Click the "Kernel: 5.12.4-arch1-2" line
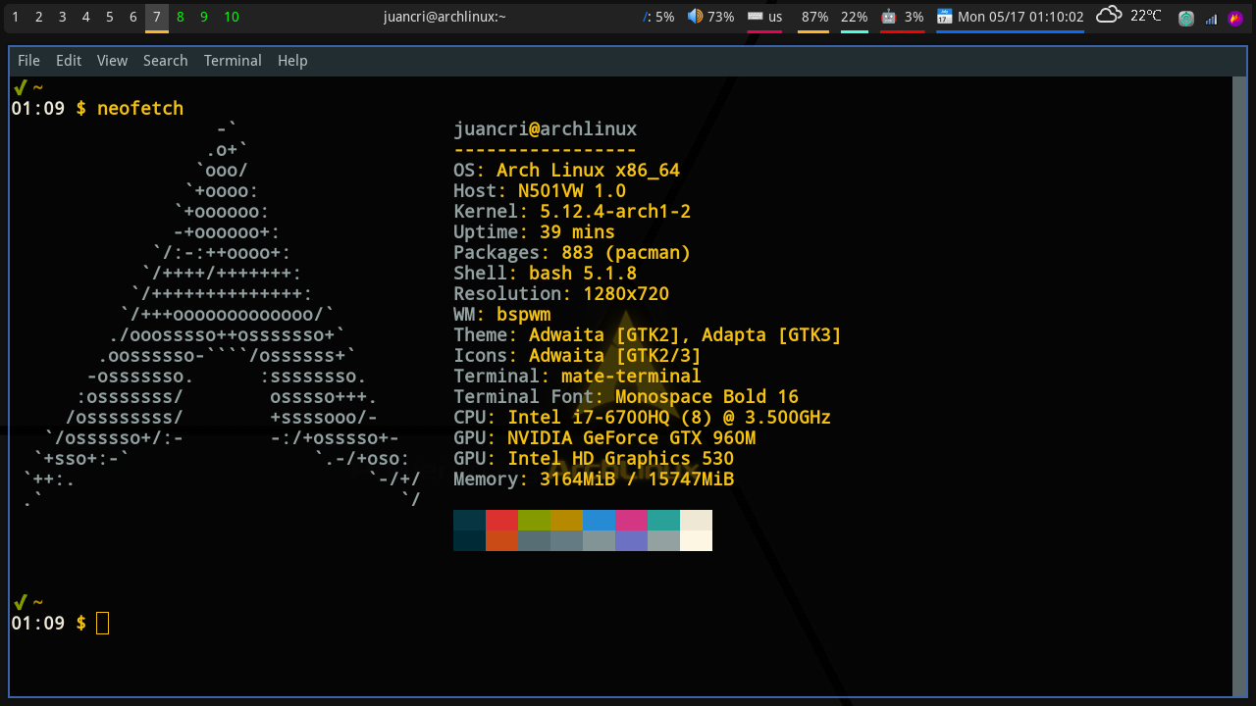The width and height of the screenshot is (1256, 706). [x=572, y=211]
